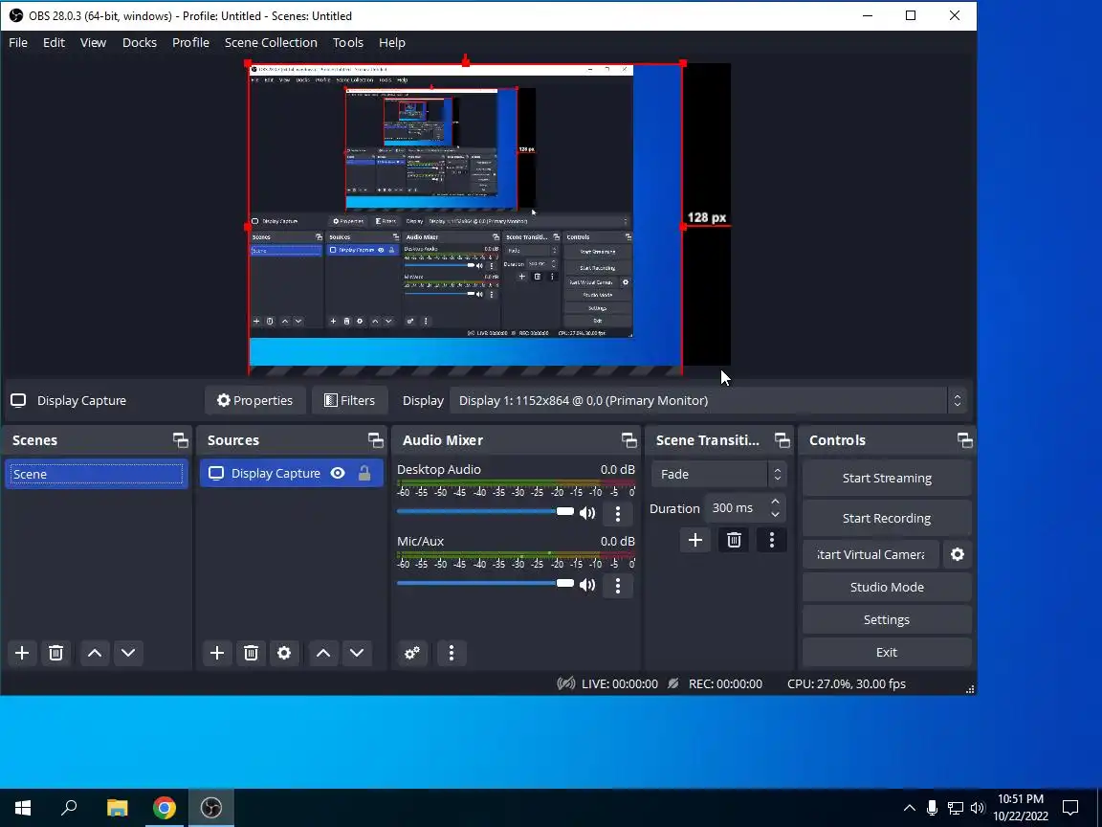Show hidden system tray icons
Image resolution: width=1102 pixels, height=827 pixels.
[909, 807]
